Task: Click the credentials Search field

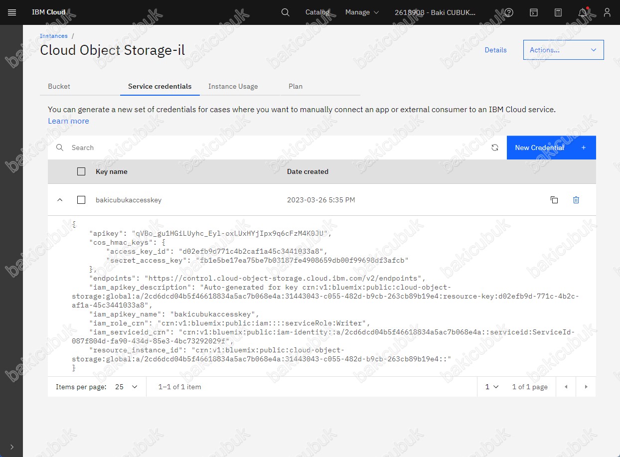Action: tap(274, 148)
